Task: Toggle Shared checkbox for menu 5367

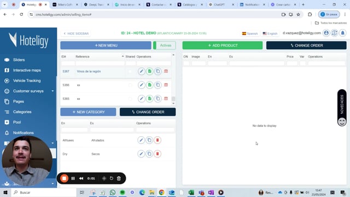Action: (x=130, y=72)
